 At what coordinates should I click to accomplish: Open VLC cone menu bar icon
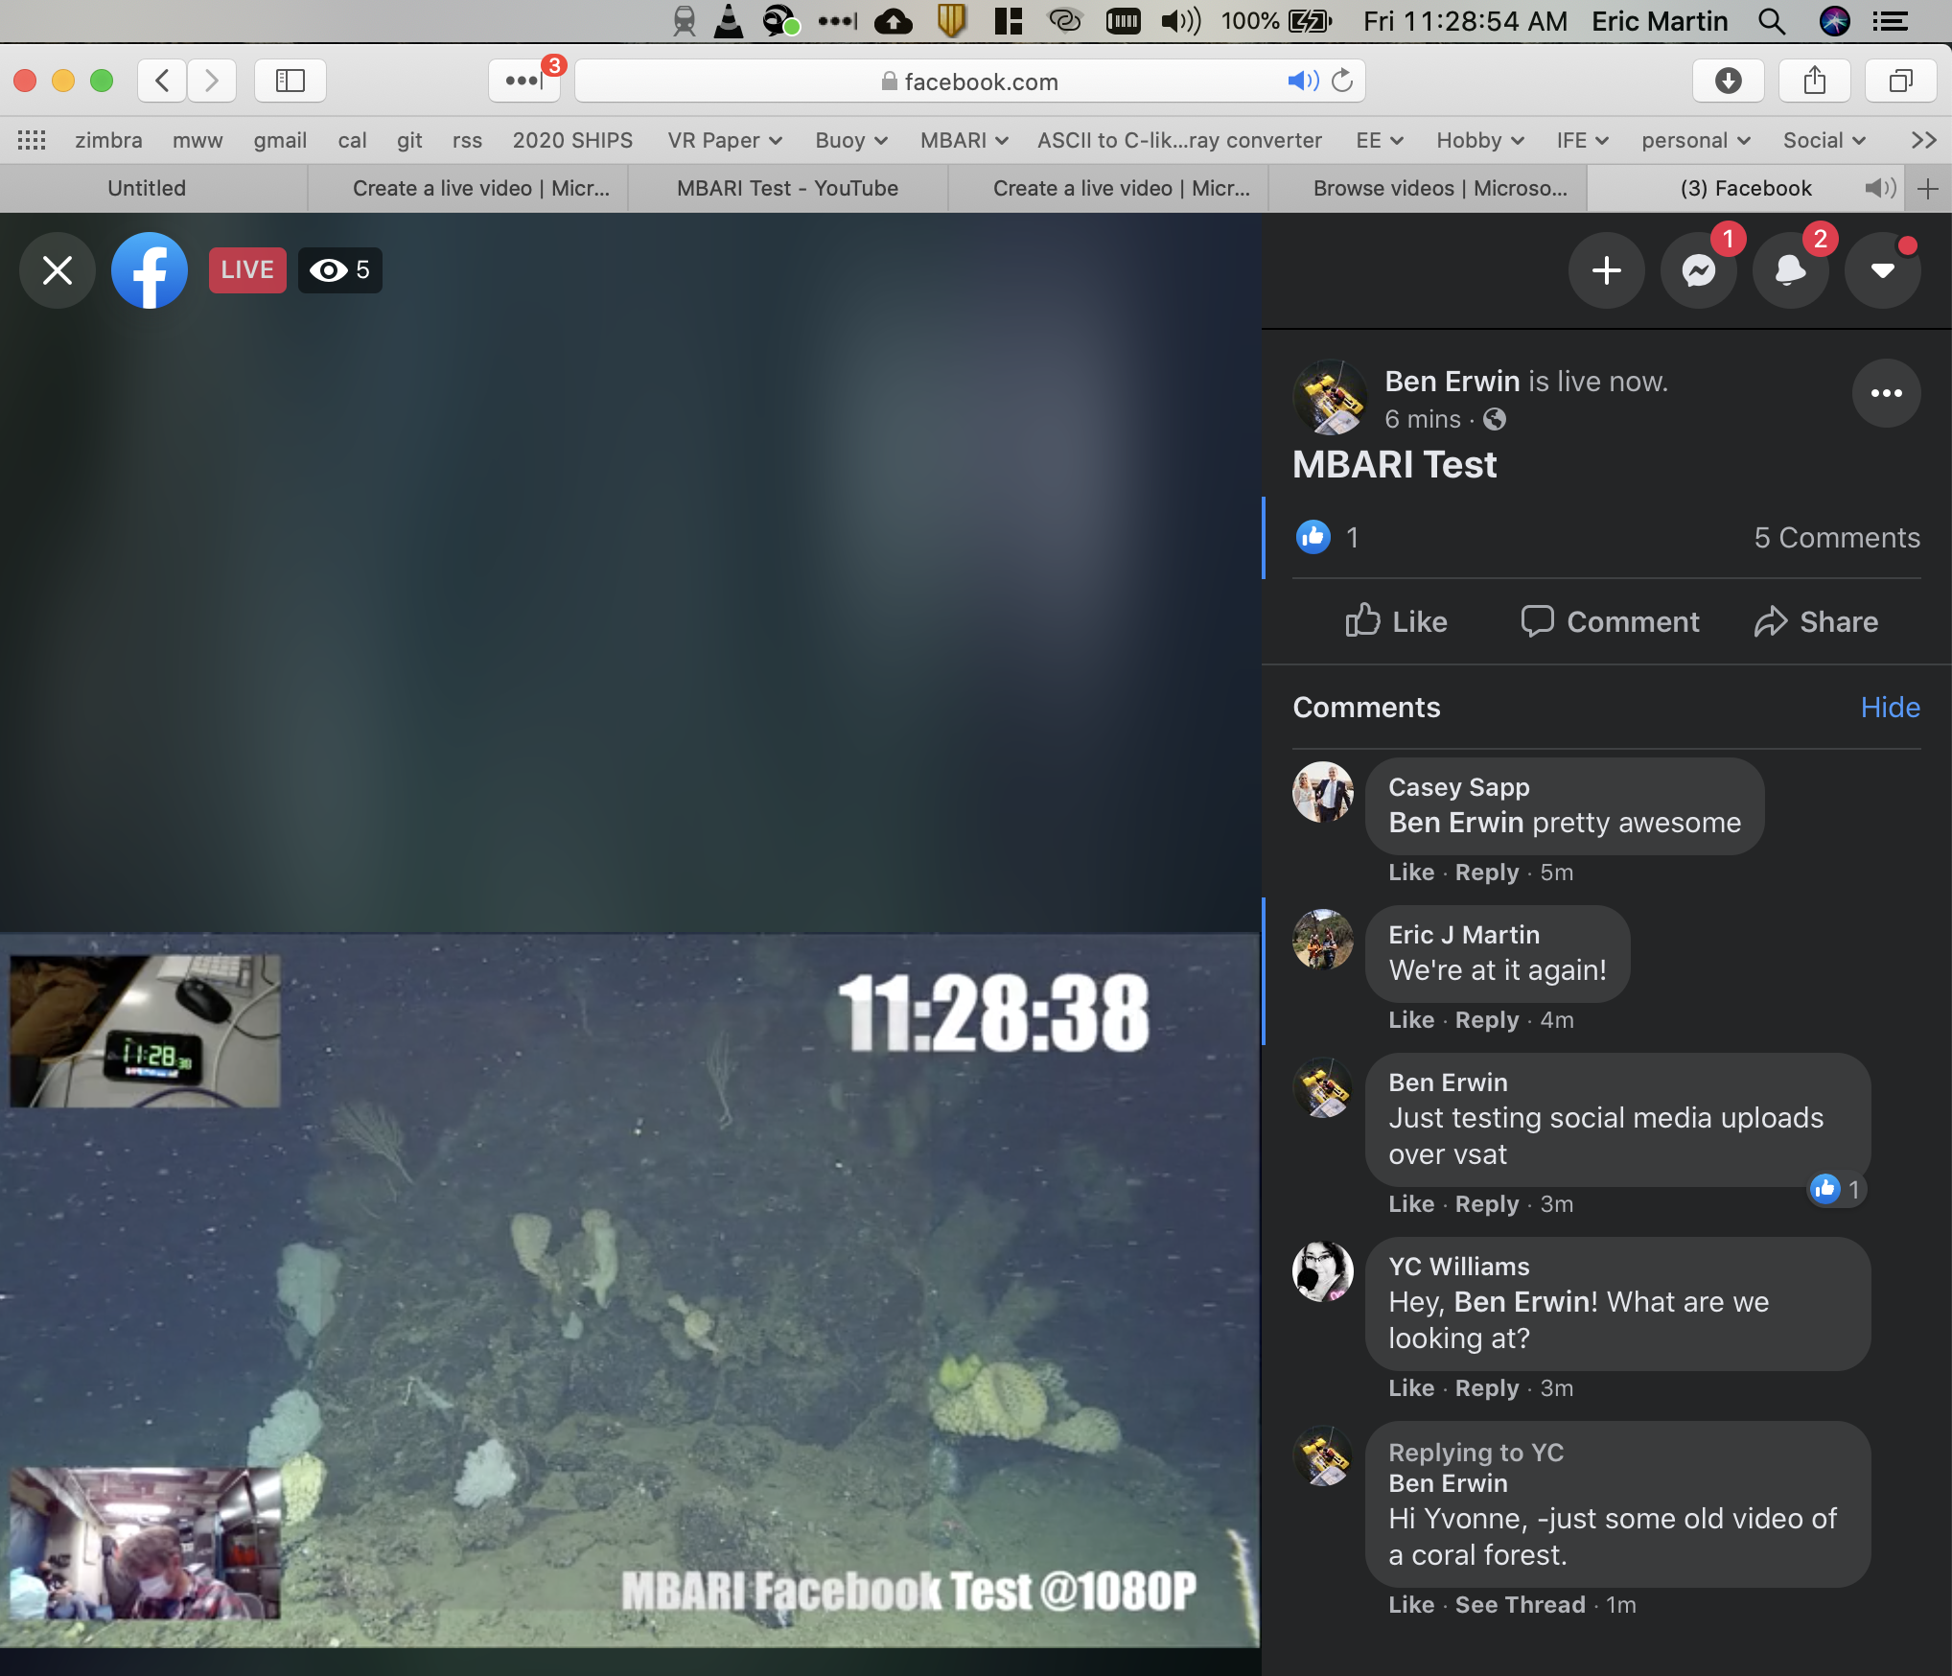pyautogui.click(x=729, y=21)
